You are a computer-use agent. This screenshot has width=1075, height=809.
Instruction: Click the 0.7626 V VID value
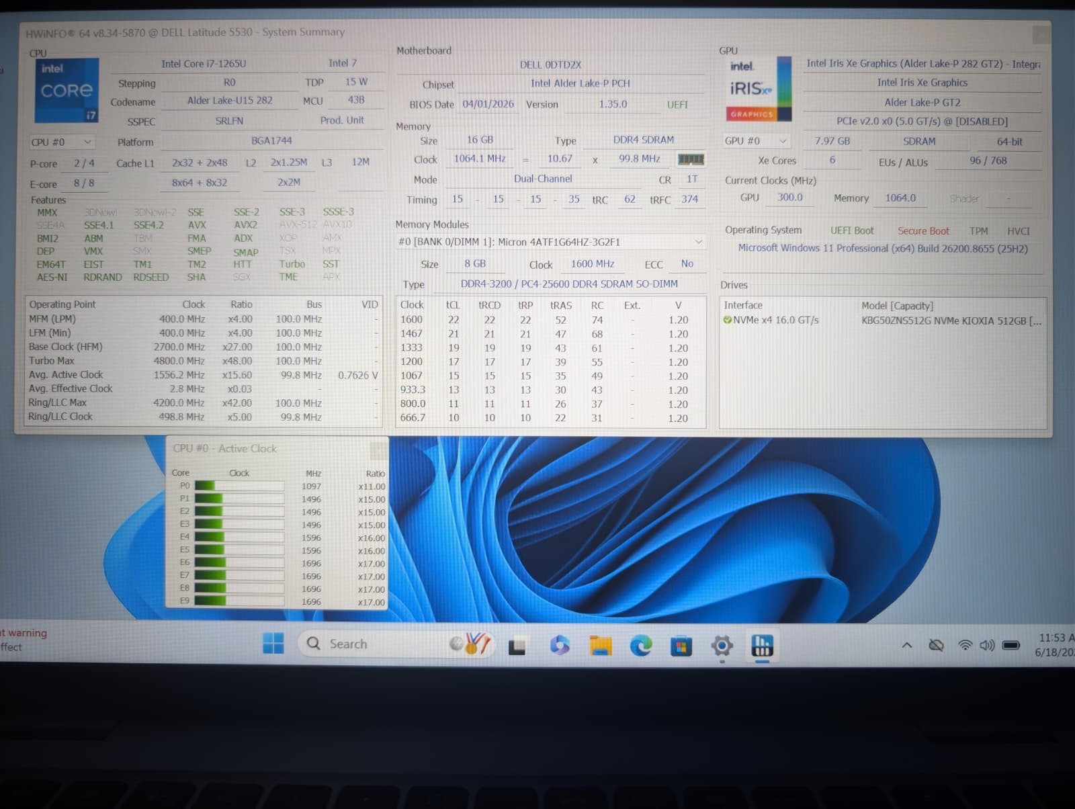[357, 376]
